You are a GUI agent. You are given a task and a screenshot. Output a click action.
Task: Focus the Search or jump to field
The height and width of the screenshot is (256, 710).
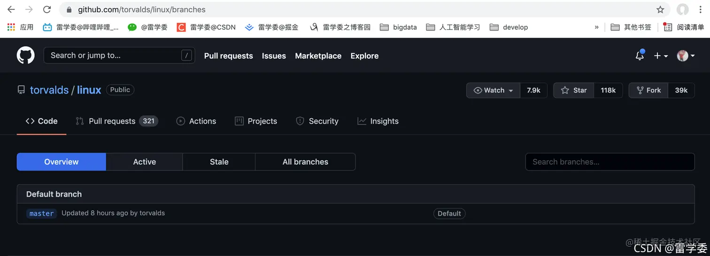pyautogui.click(x=119, y=55)
